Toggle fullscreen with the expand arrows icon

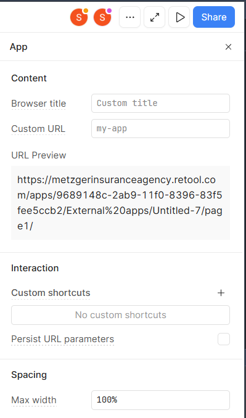coord(154,17)
